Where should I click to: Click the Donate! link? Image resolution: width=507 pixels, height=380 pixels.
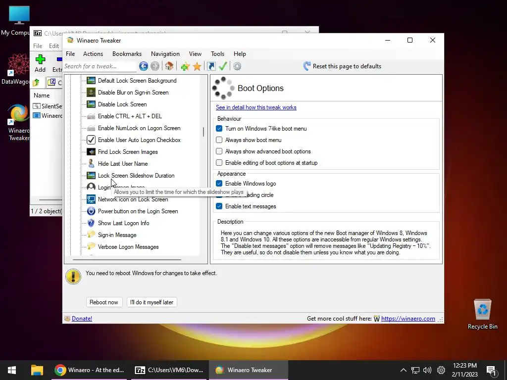point(82,319)
